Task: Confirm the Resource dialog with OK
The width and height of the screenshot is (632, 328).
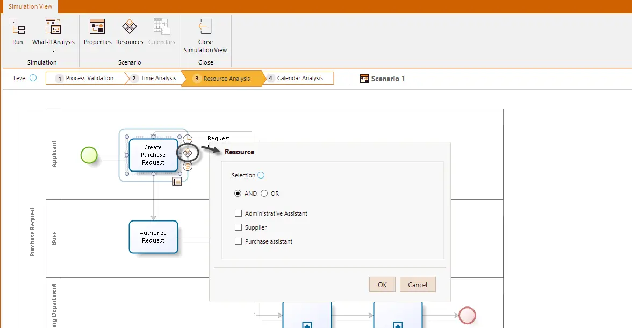Action: tap(382, 284)
